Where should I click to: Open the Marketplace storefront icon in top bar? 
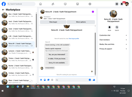pos(78,4)
